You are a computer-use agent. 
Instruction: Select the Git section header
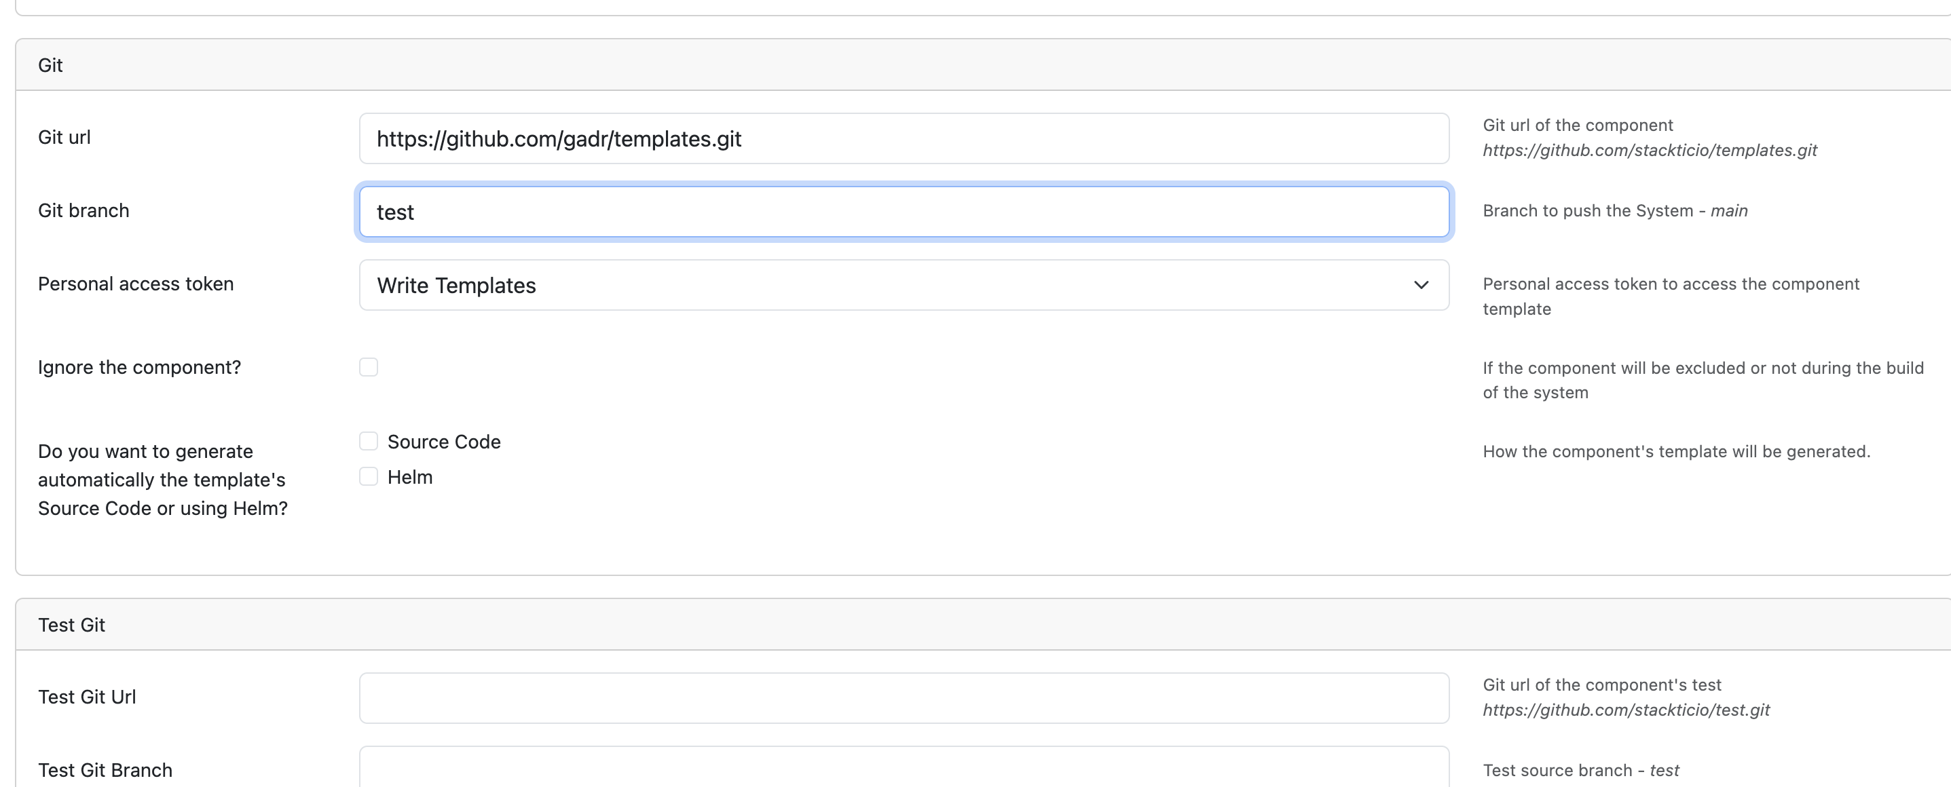pos(51,65)
